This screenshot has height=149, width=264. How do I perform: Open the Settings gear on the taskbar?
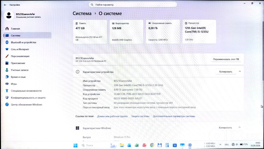pyautogui.click(x=190, y=145)
